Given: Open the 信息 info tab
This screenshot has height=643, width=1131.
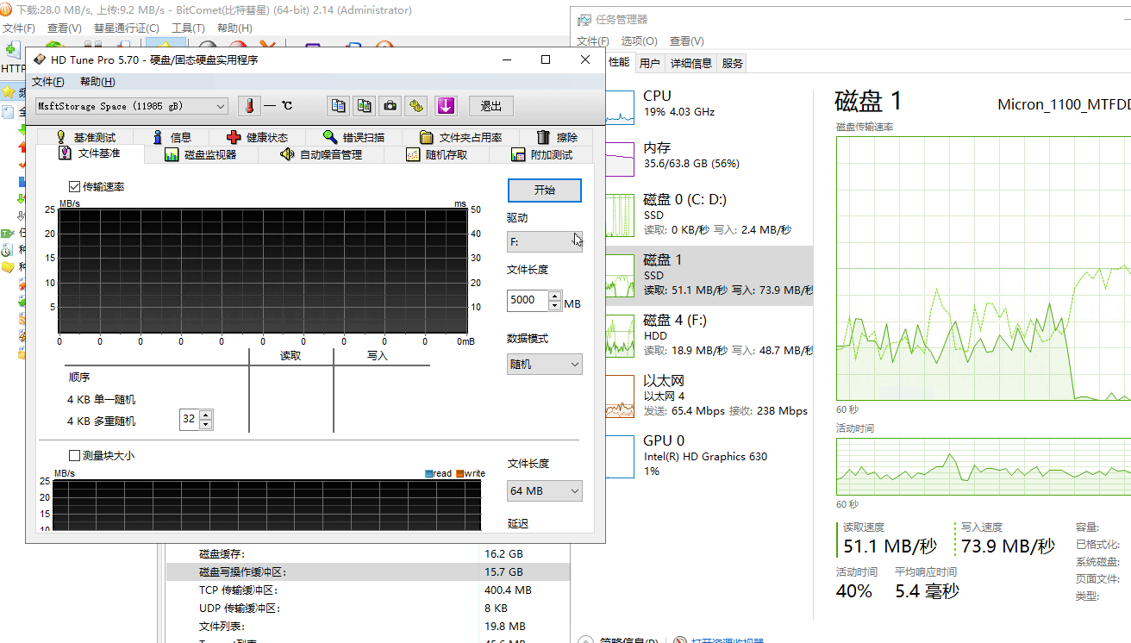Looking at the screenshot, I should (x=172, y=137).
